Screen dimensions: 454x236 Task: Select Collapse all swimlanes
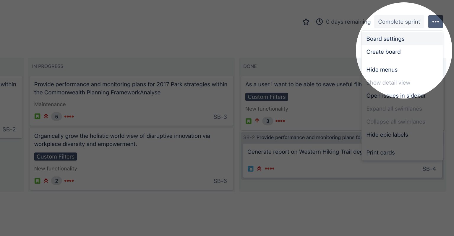(395, 122)
